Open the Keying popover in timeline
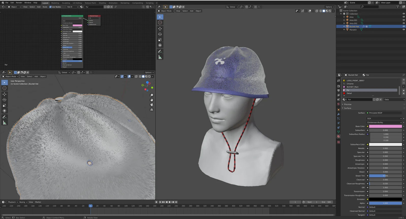The height and width of the screenshot is (219, 406). (23, 202)
